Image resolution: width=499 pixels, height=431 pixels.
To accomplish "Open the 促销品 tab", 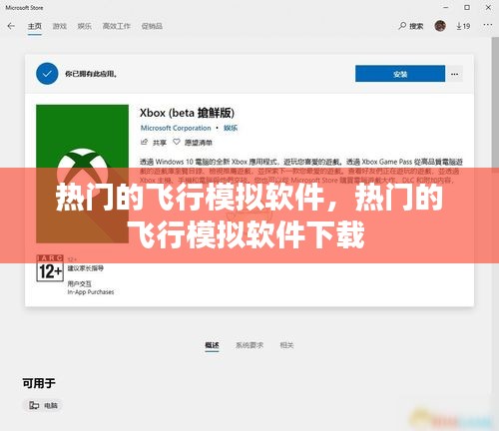I will click(x=152, y=26).
